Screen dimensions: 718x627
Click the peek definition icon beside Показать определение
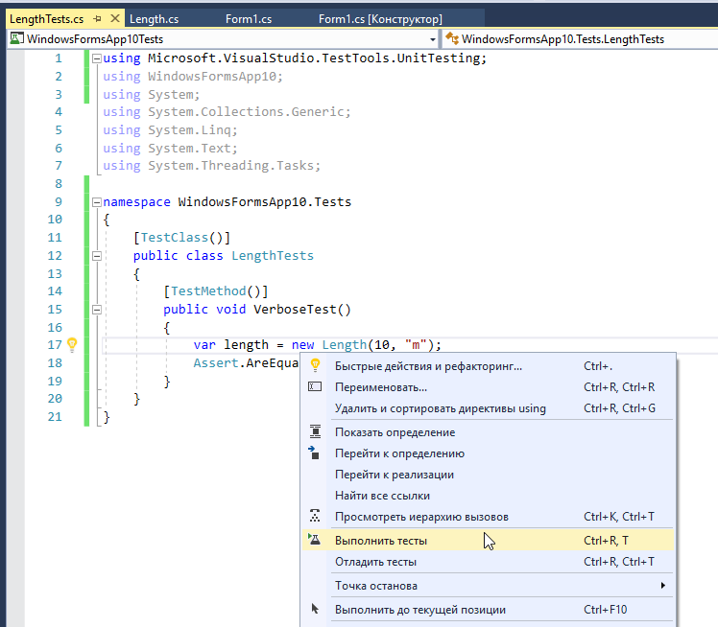point(314,431)
